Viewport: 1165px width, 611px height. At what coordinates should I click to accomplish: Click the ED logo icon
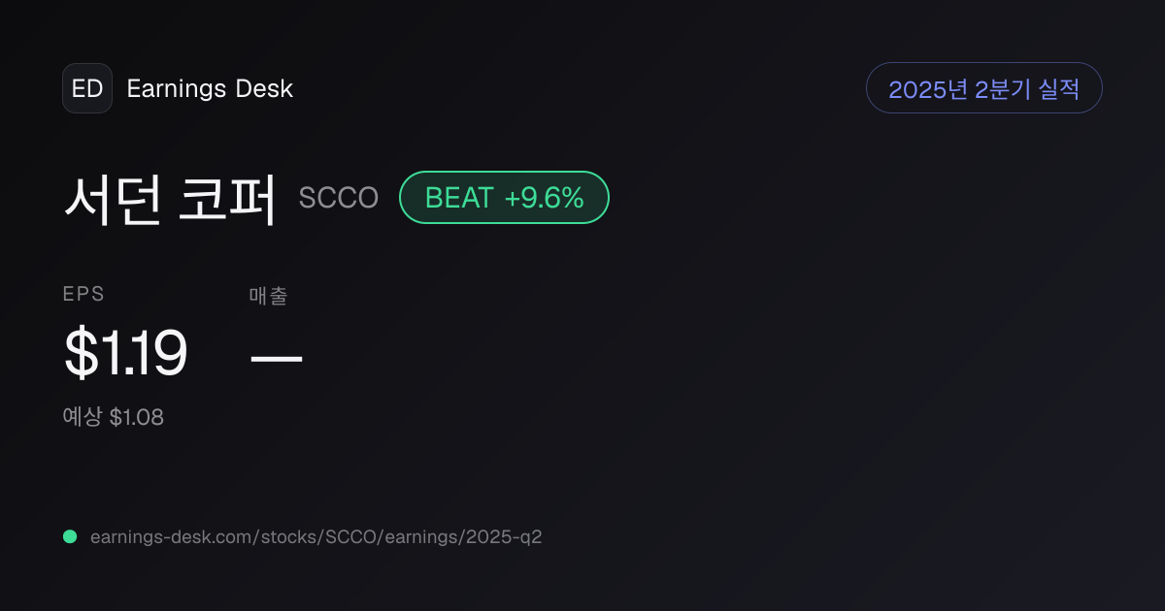pos(87,88)
